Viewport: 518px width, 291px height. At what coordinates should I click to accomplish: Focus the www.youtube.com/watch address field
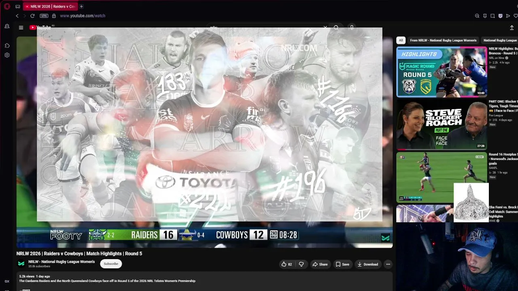pos(83,16)
